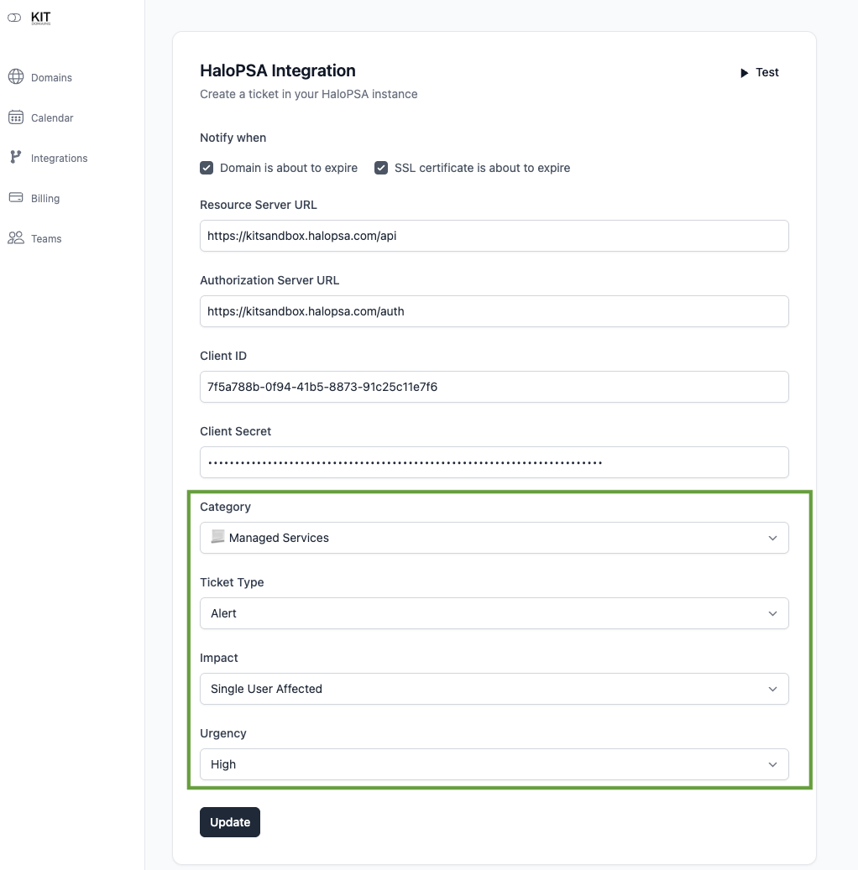The width and height of the screenshot is (858, 870).
Task: Focus the Resource Server URL field
Action: click(x=494, y=236)
